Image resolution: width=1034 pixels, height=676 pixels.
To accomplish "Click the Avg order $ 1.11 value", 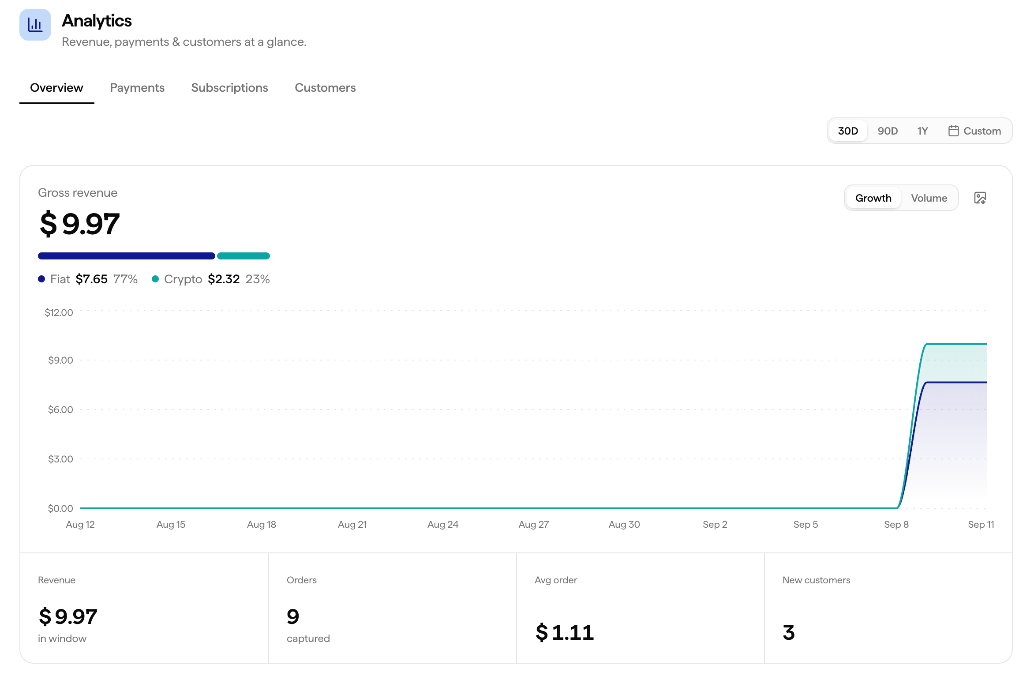I will [565, 632].
